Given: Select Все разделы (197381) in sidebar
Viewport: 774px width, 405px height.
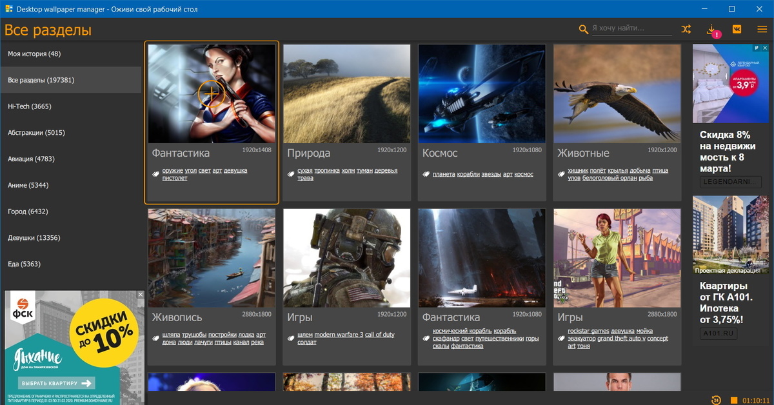Looking at the screenshot, I should pyautogui.click(x=71, y=80).
